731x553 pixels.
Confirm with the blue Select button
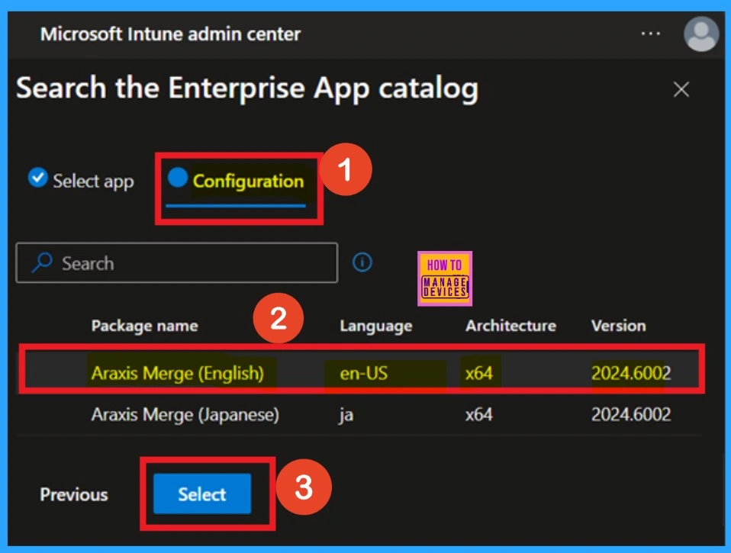point(202,494)
